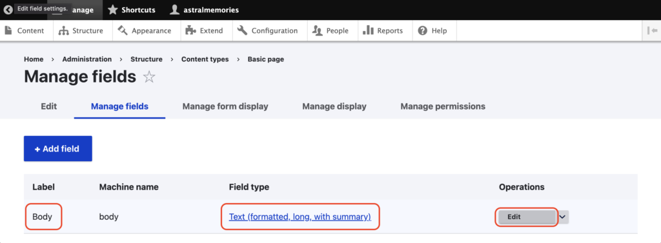Click the Add field button
661x243 pixels.
tap(57, 149)
